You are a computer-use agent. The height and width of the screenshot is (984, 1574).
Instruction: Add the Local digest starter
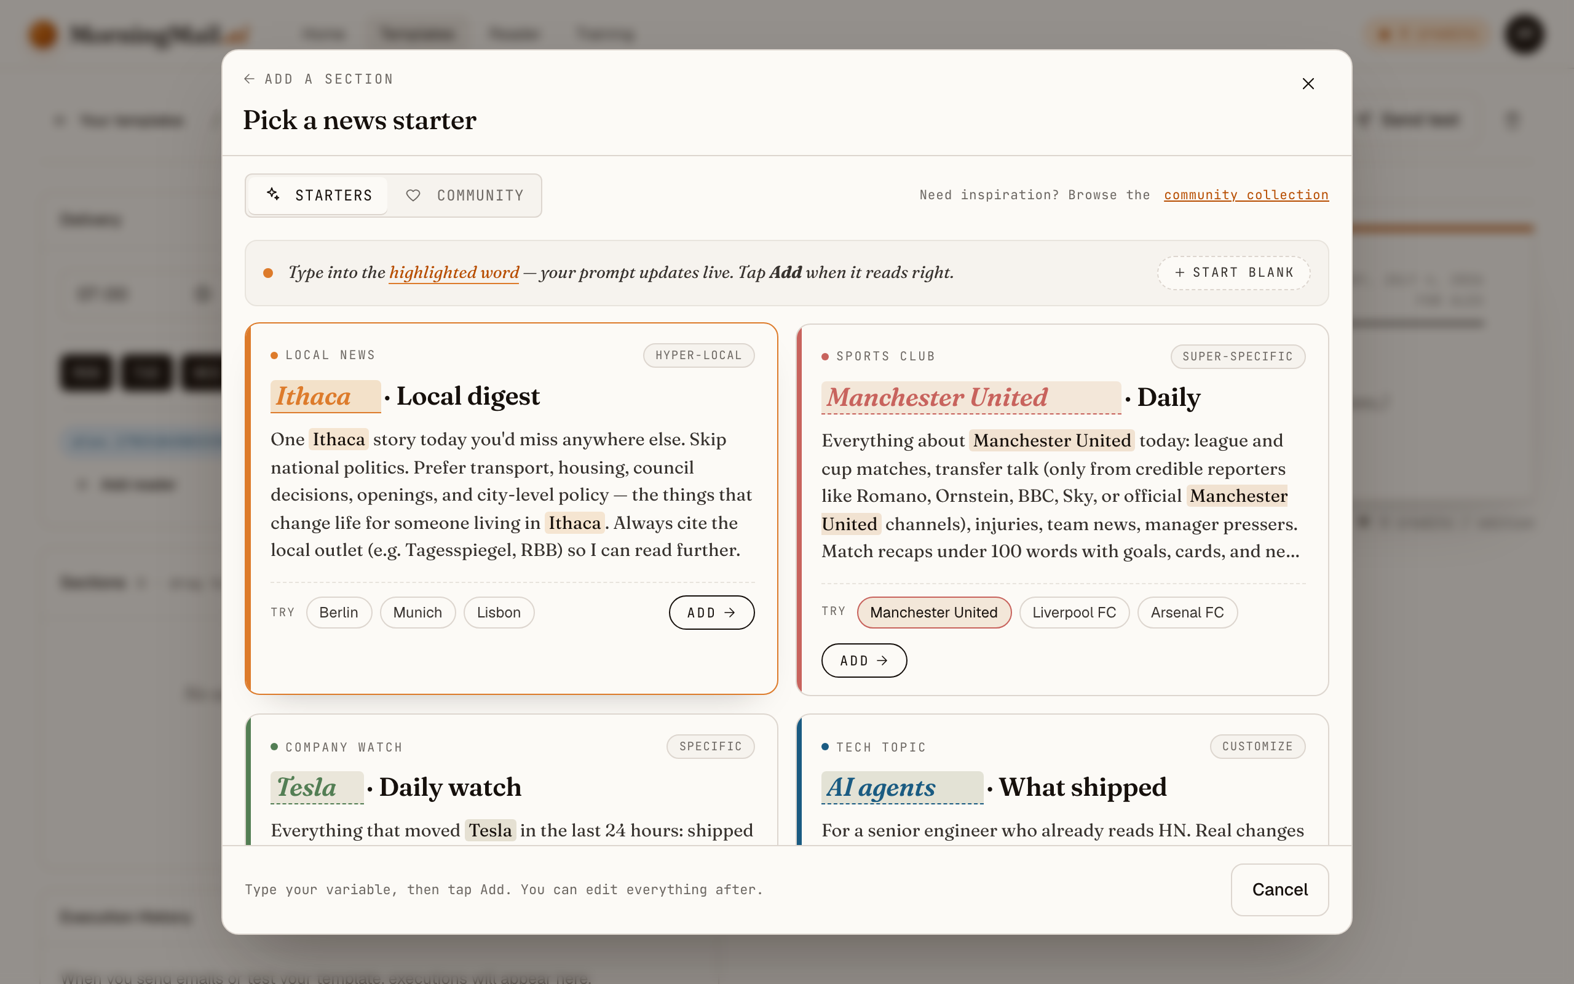(711, 613)
